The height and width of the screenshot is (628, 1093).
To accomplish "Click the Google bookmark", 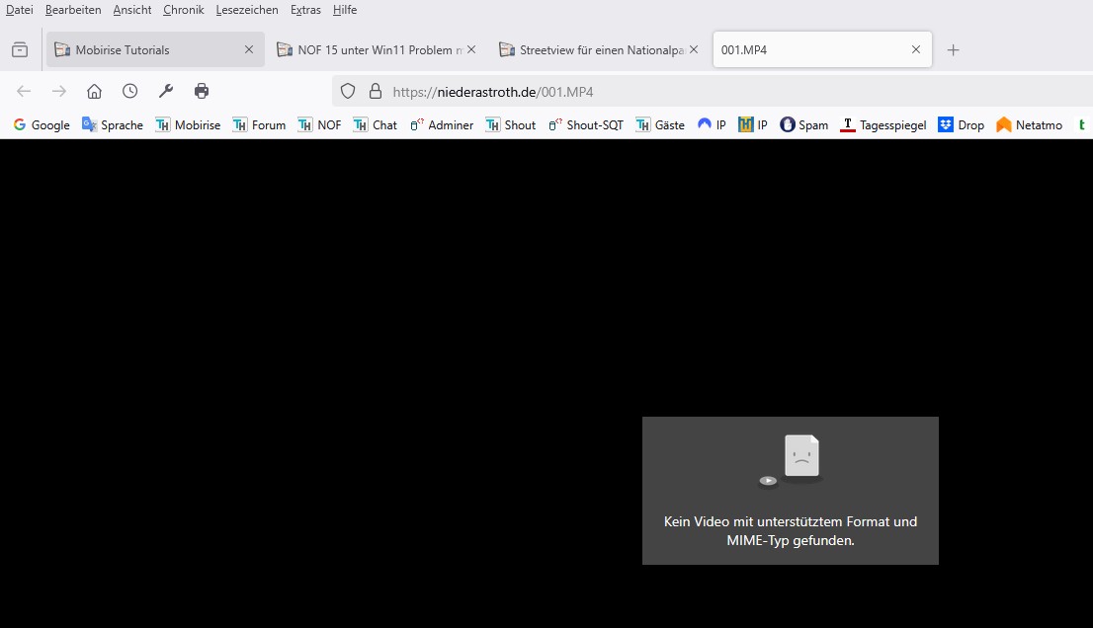I will 42,124.
